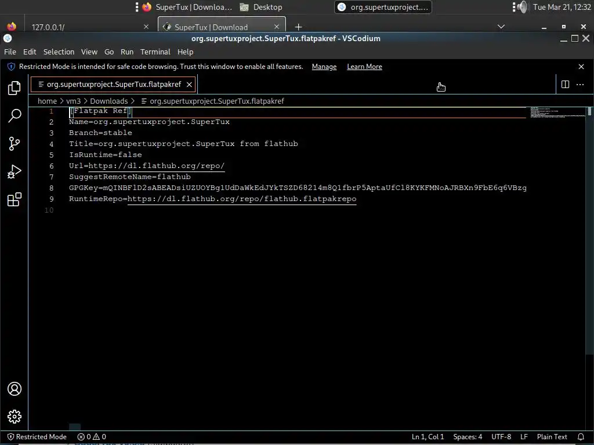Viewport: 594px width, 445px height.
Task: Click the Learn More link
Action: point(364,67)
